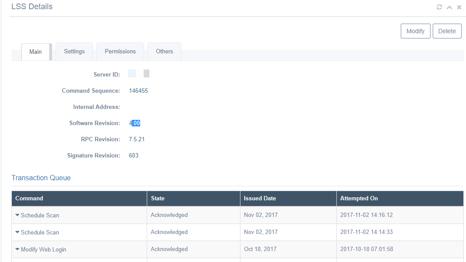The height and width of the screenshot is (262, 466).
Task: Click the Software Revision value 4.00
Action: (134, 123)
